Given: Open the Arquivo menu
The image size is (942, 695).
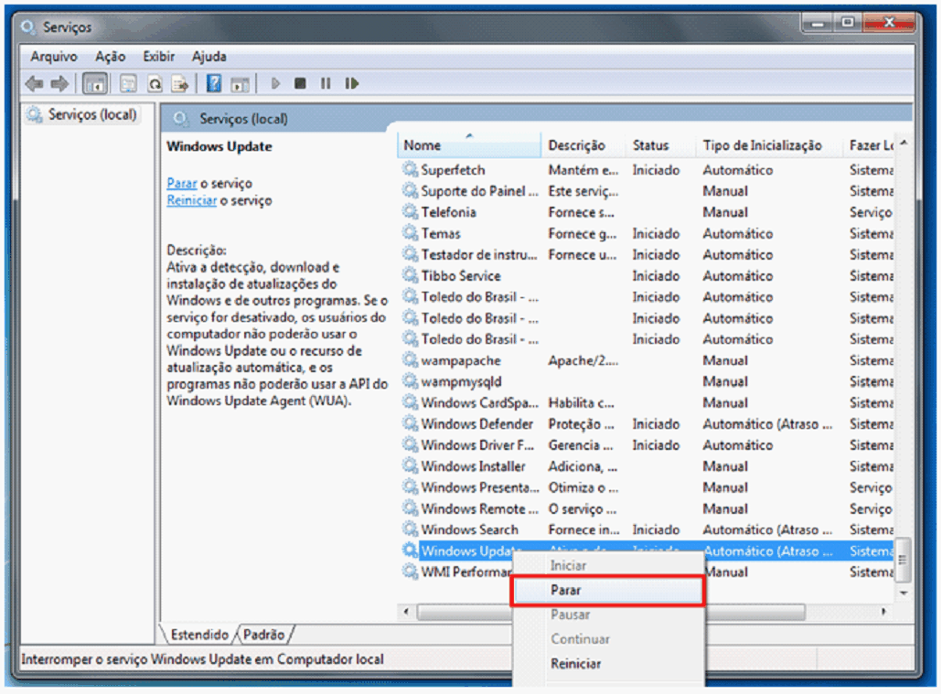Looking at the screenshot, I should pyautogui.click(x=54, y=57).
